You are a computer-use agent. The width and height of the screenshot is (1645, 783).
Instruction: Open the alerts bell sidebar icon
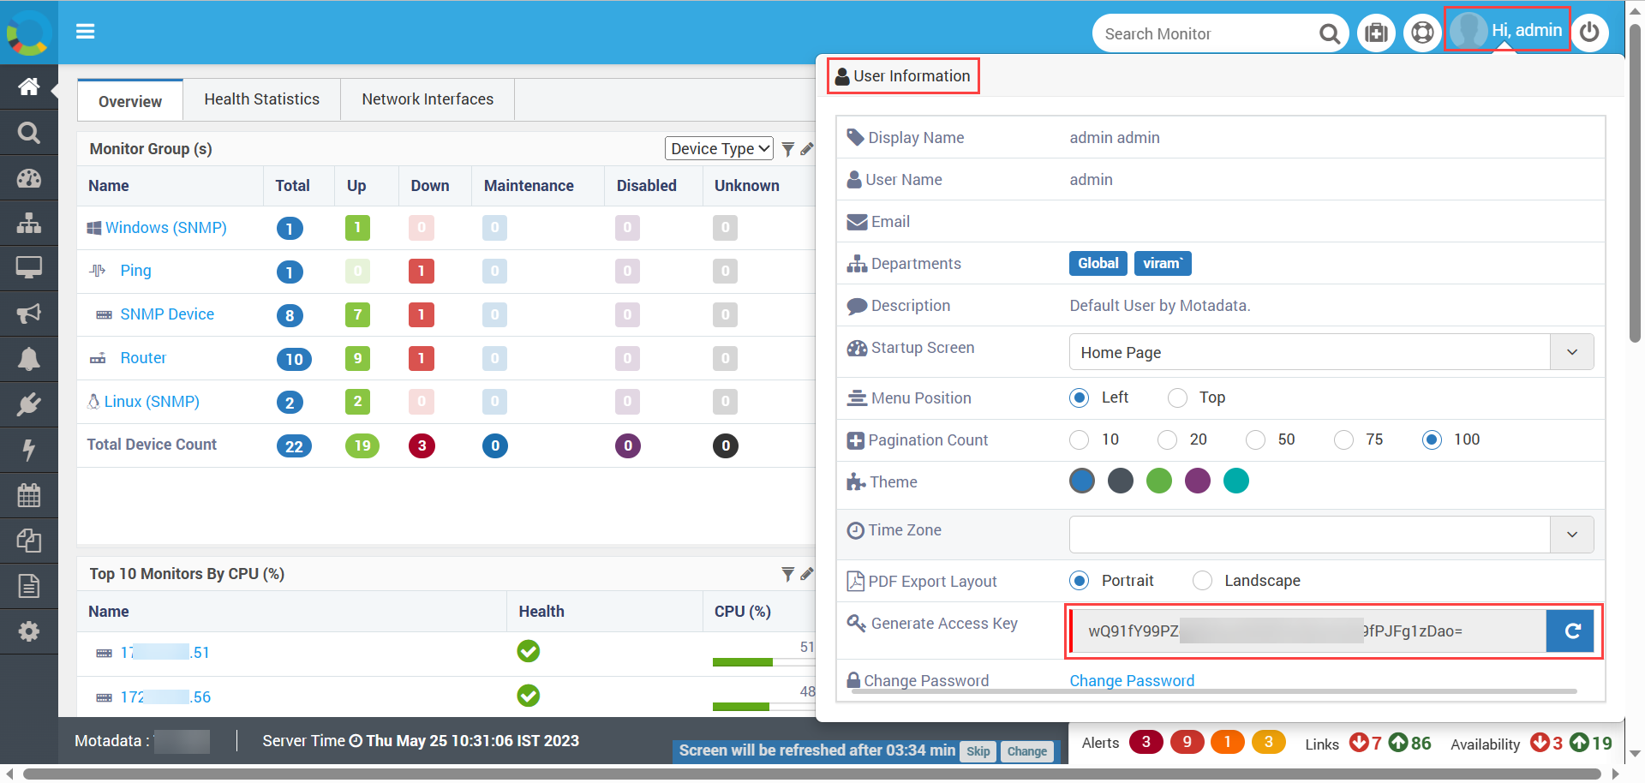(28, 359)
